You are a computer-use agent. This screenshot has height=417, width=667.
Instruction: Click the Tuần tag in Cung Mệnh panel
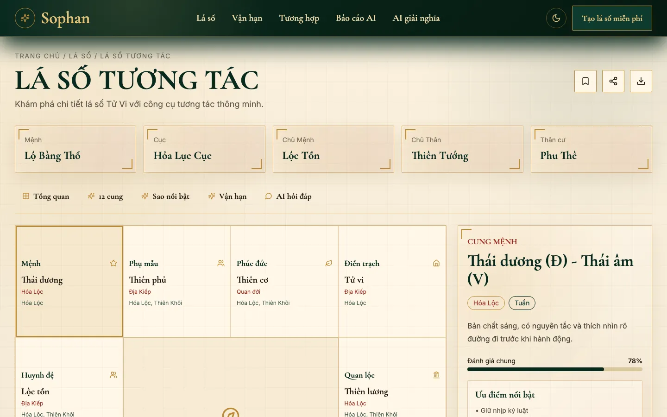coord(522,303)
